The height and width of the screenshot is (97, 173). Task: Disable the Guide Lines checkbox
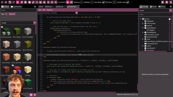tap(128, 2)
